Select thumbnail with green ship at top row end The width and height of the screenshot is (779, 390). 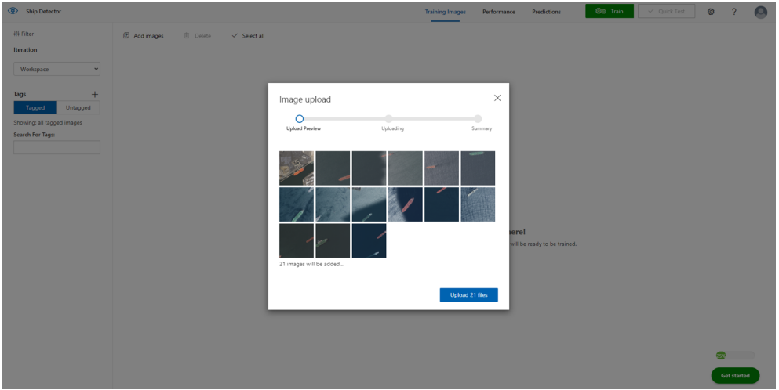pos(478,168)
